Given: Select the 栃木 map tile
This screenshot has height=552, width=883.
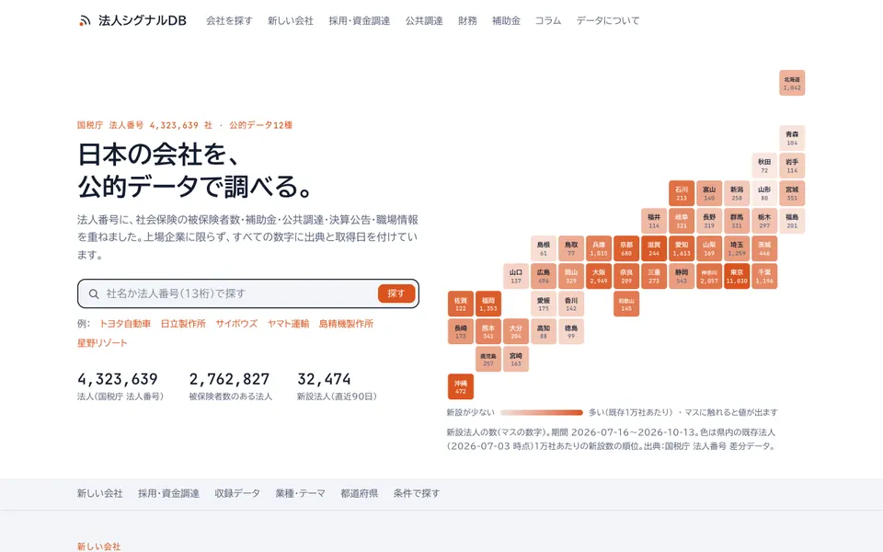Looking at the screenshot, I should [x=764, y=221].
